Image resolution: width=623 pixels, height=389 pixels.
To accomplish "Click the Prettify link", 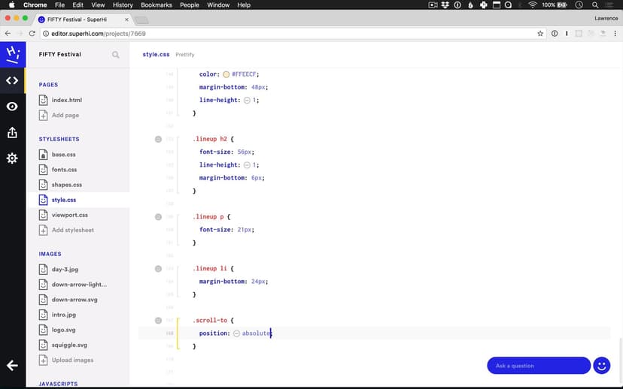I will point(185,55).
